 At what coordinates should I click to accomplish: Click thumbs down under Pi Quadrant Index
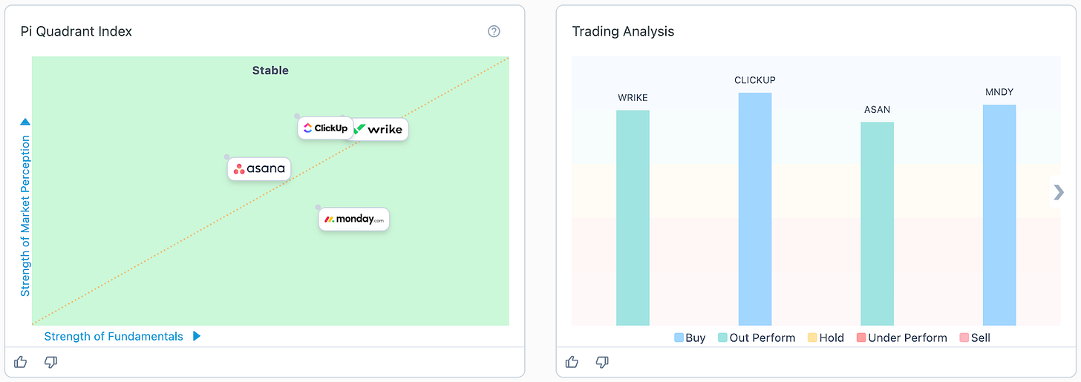(x=50, y=362)
